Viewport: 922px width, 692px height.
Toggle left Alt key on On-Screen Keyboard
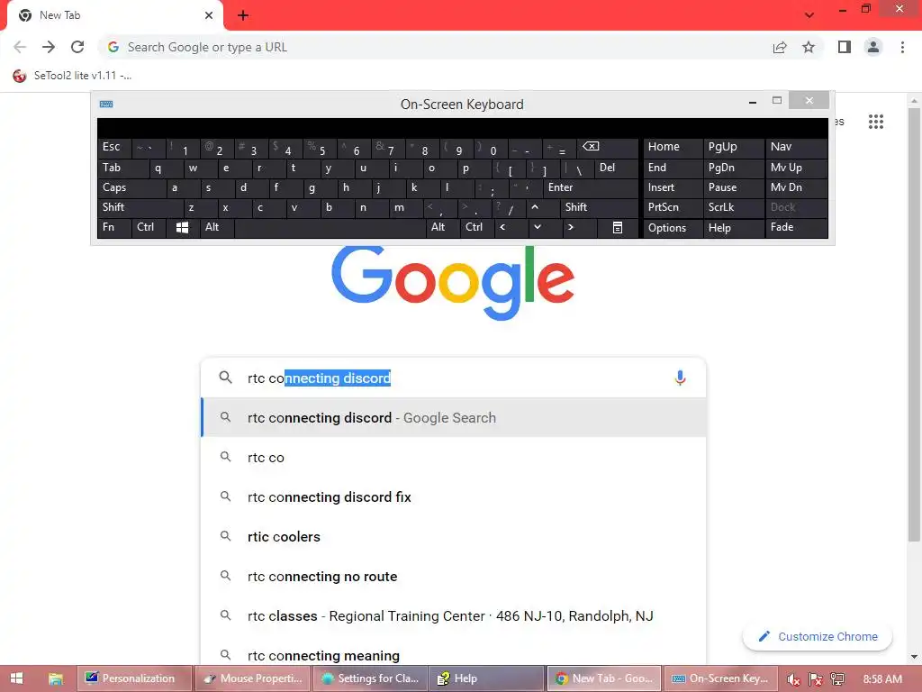click(x=216, y=227)
